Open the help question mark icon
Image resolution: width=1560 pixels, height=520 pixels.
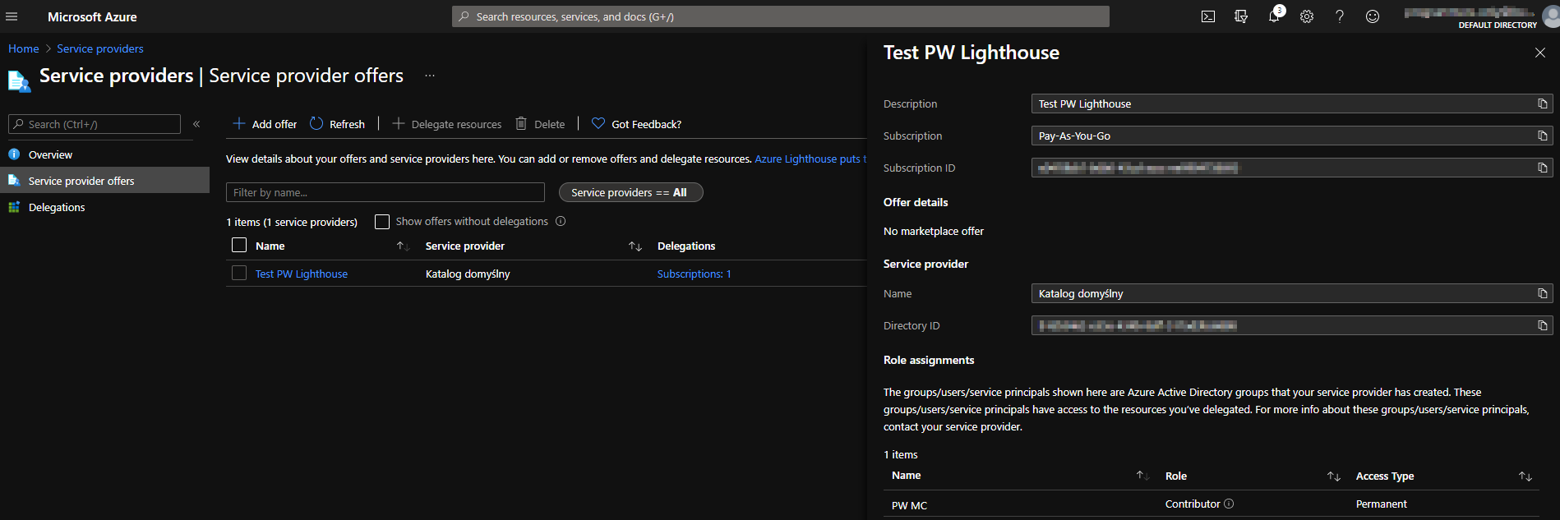tap(1340, 16)
